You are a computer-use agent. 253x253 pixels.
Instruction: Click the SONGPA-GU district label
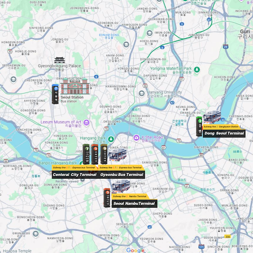pyautogui.click(x=226, y=175)
